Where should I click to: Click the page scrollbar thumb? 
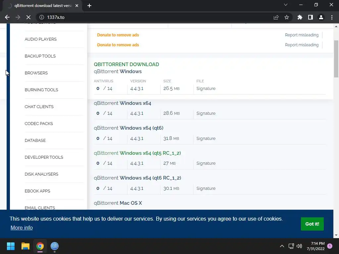[336, 59]
